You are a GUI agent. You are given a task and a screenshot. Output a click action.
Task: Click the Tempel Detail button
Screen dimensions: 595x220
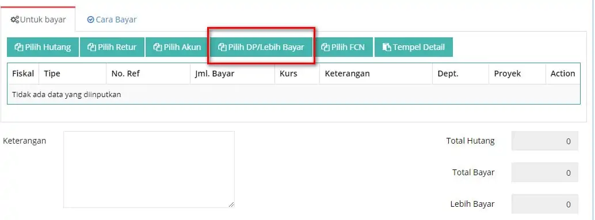coord(413,47)
